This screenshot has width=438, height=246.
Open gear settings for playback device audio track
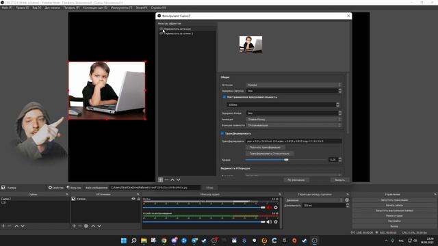276,221
